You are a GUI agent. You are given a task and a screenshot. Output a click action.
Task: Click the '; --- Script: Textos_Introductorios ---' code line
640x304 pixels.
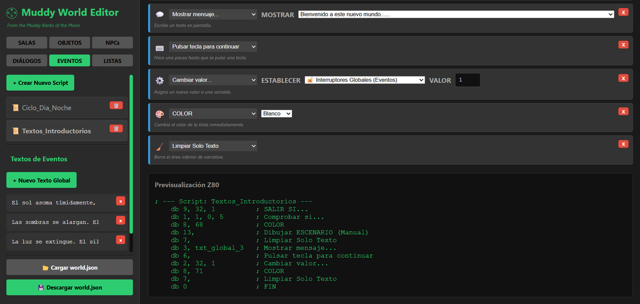tap(233, 202)
